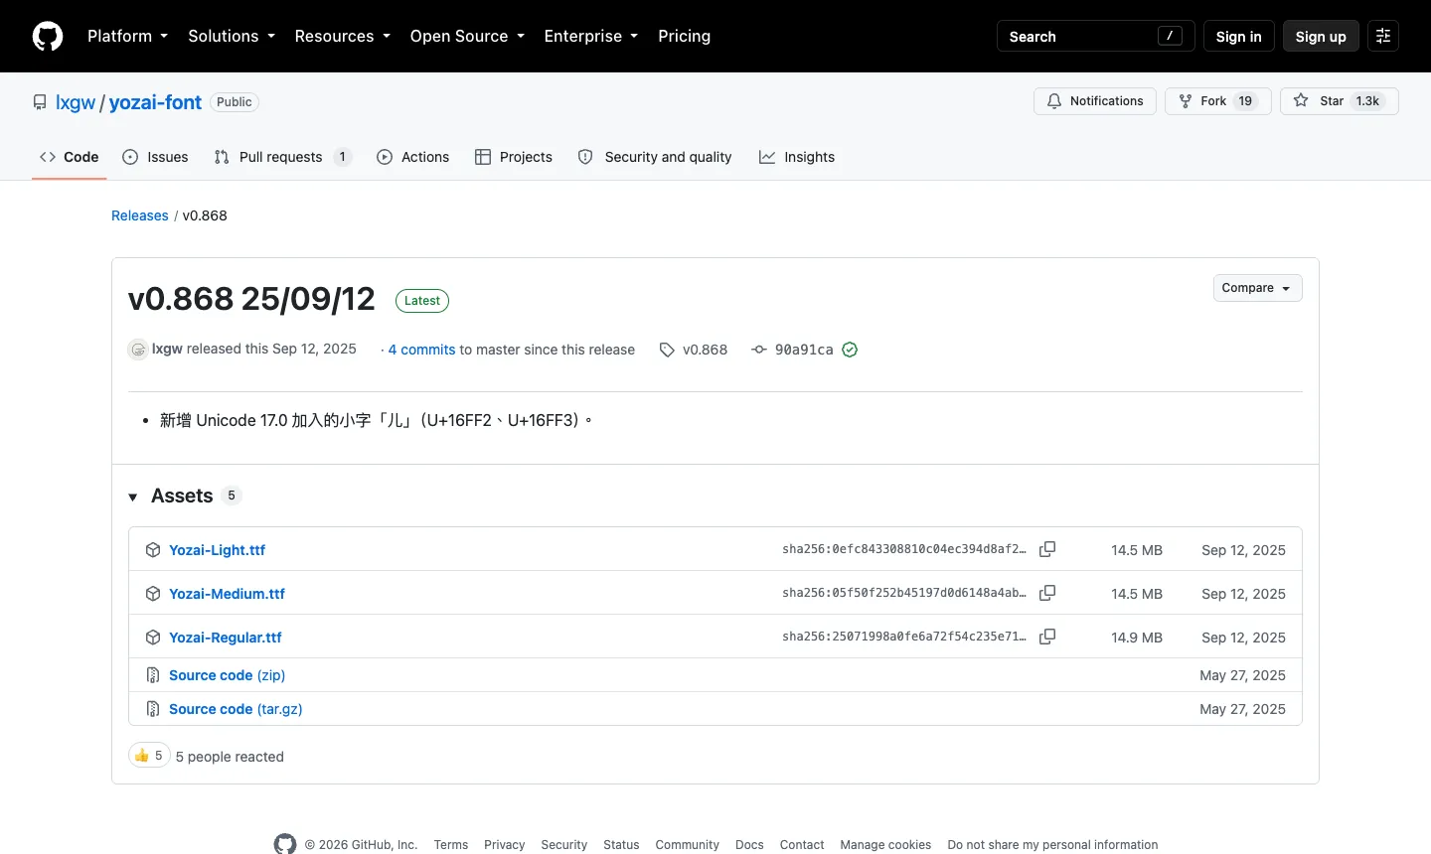
Task: Copy the Yozai-Light.ttf sha256 hash
Action: click(1047, 549)
